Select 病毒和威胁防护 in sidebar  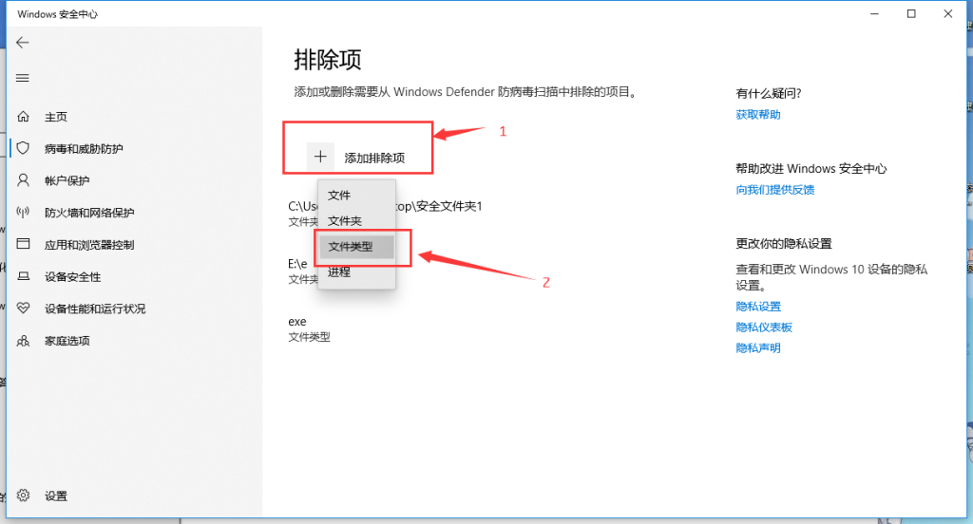[84, 149]
